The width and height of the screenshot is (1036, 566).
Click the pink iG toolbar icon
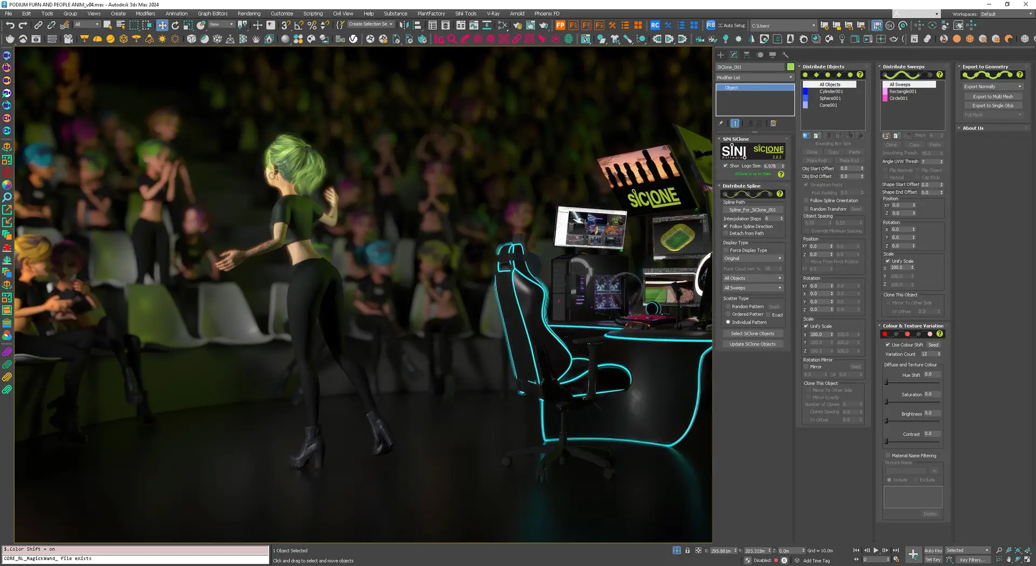click(439, 39)
